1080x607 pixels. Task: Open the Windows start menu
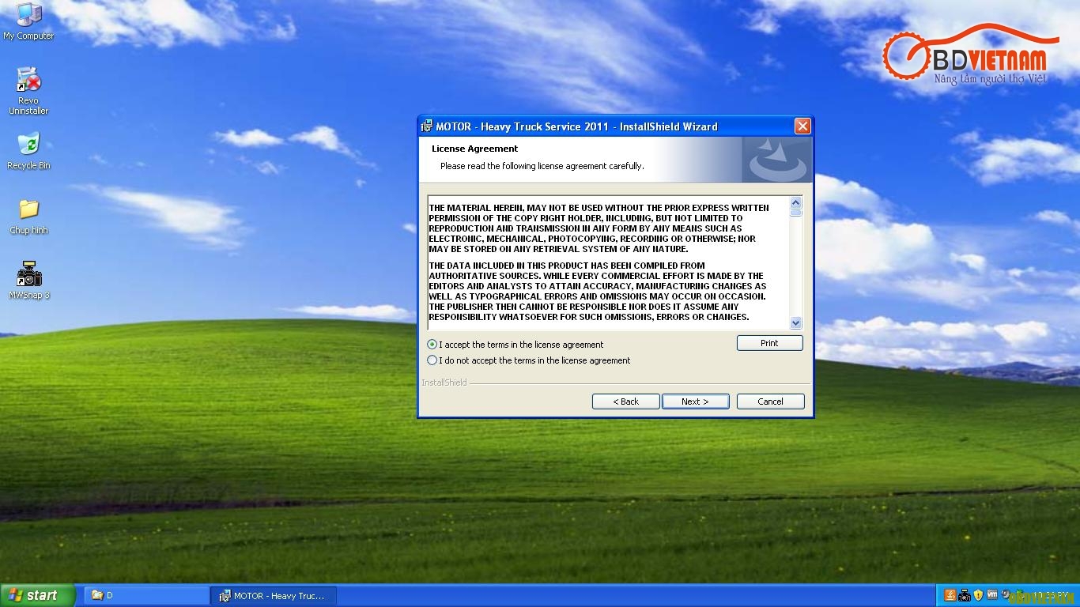(38, 595)
